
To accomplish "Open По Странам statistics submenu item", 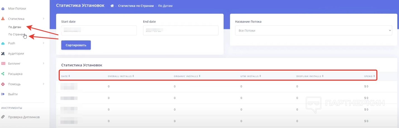I will [x=15, y=35].
